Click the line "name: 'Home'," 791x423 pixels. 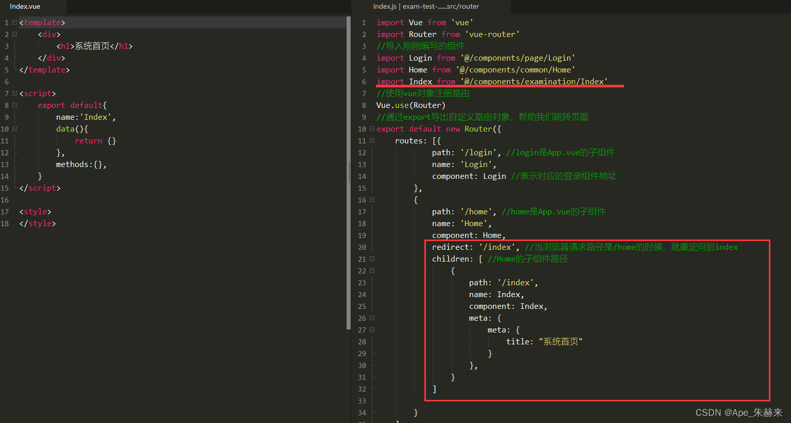point(462,224)
